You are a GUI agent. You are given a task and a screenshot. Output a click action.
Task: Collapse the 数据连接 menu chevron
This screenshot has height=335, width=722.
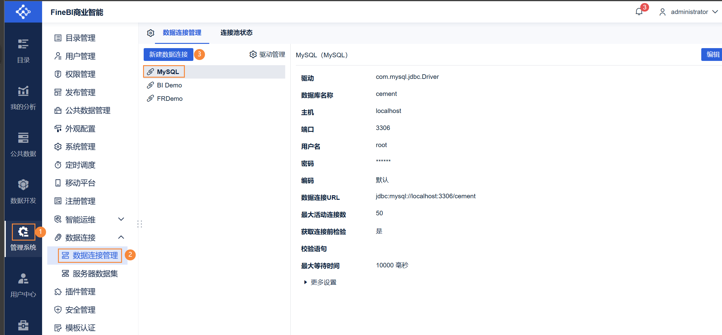tap(121, 237)
